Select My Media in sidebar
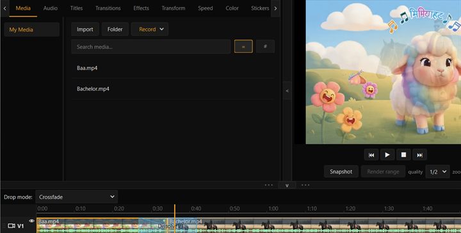The width and height of the screenshot is (461, 233). pos(32,29)
